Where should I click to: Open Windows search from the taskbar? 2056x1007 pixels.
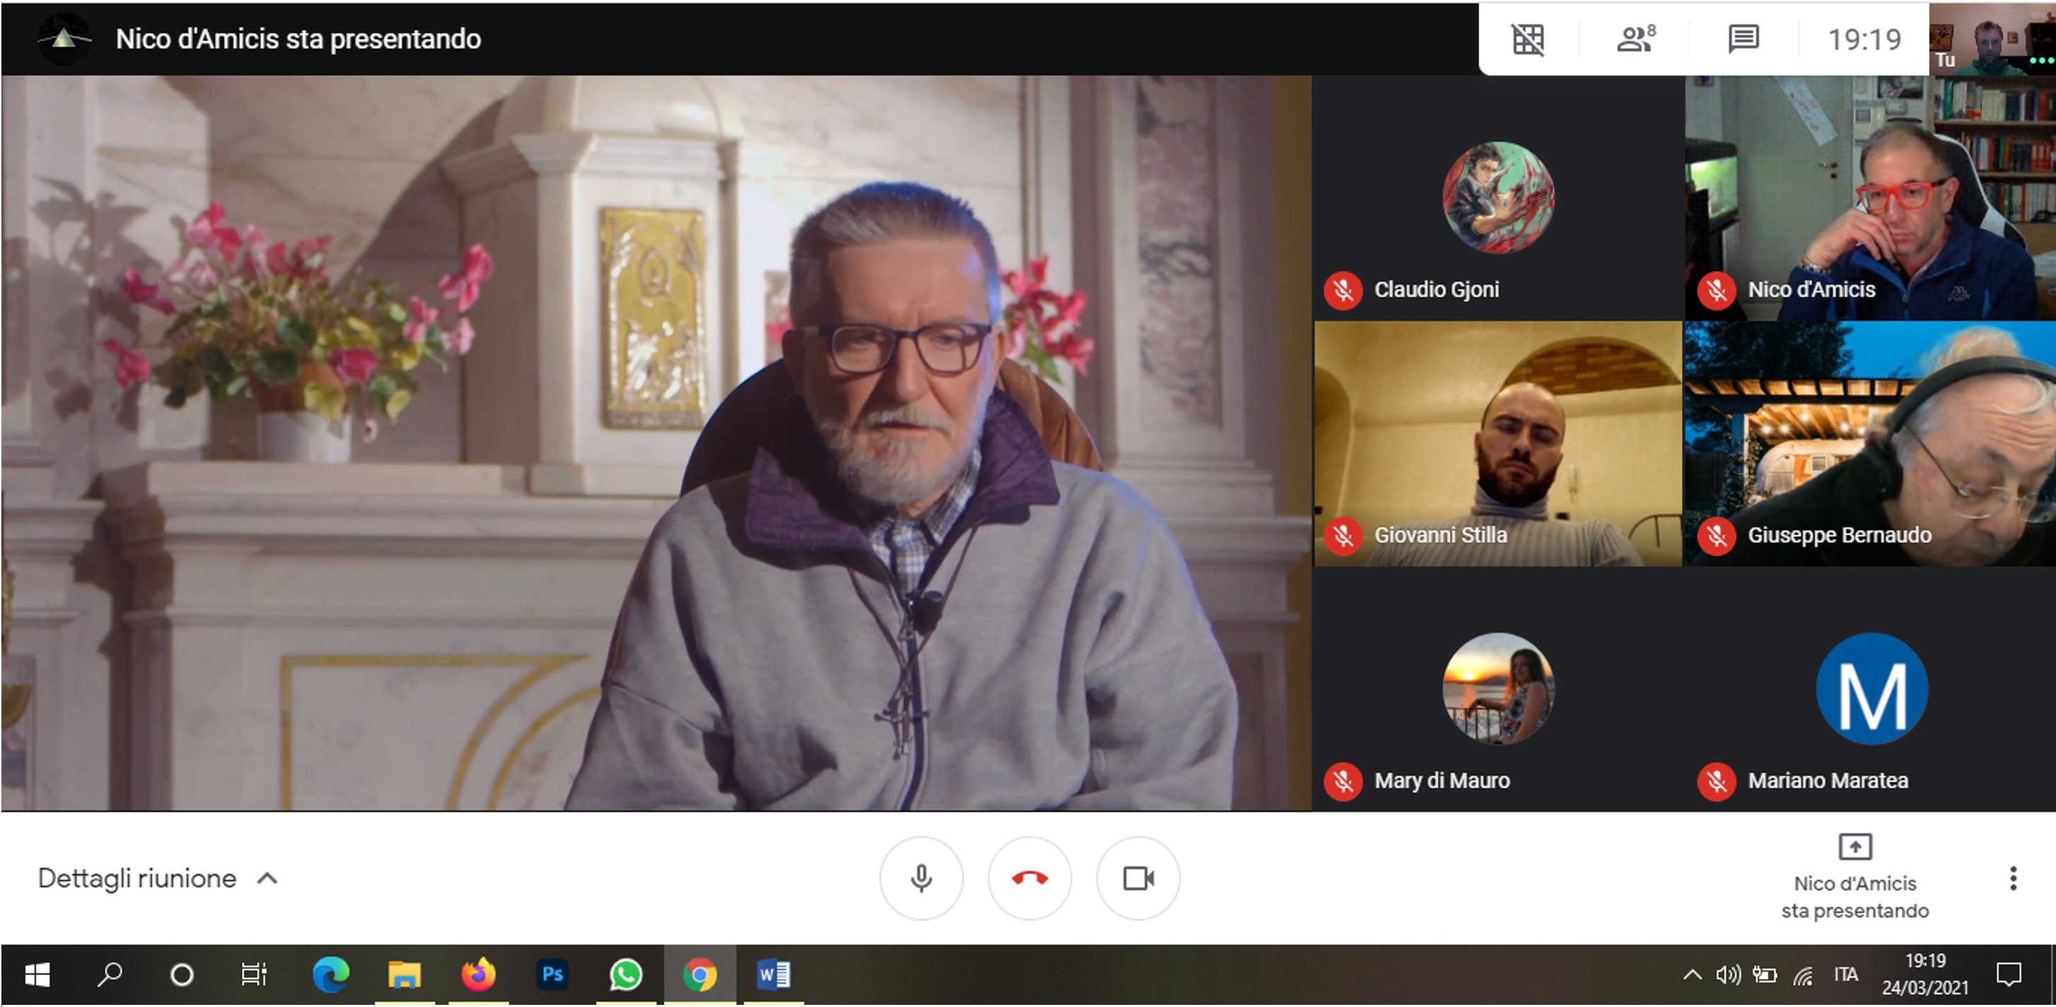110,974
